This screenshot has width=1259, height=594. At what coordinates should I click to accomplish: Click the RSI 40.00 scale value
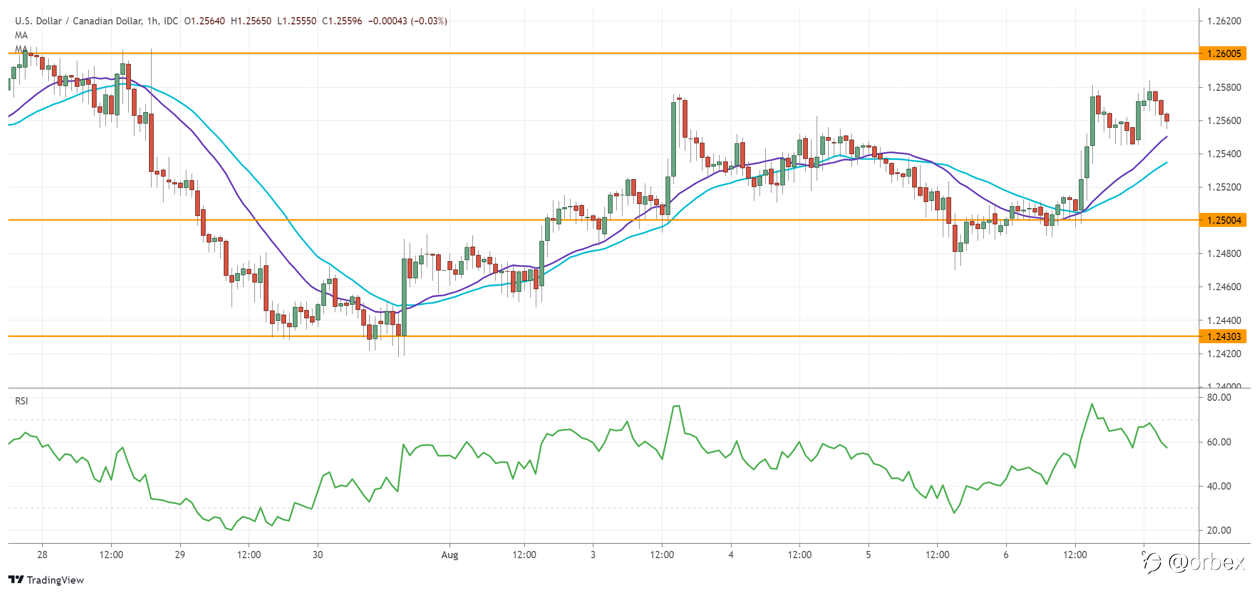pyautogui.click(x=1219, y=486)
